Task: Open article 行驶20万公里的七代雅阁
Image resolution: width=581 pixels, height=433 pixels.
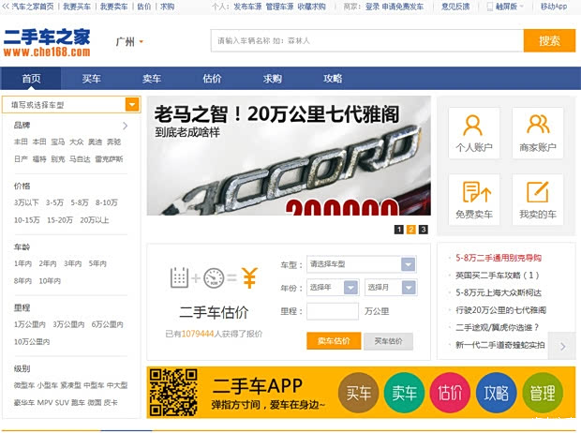Action: 501,310
